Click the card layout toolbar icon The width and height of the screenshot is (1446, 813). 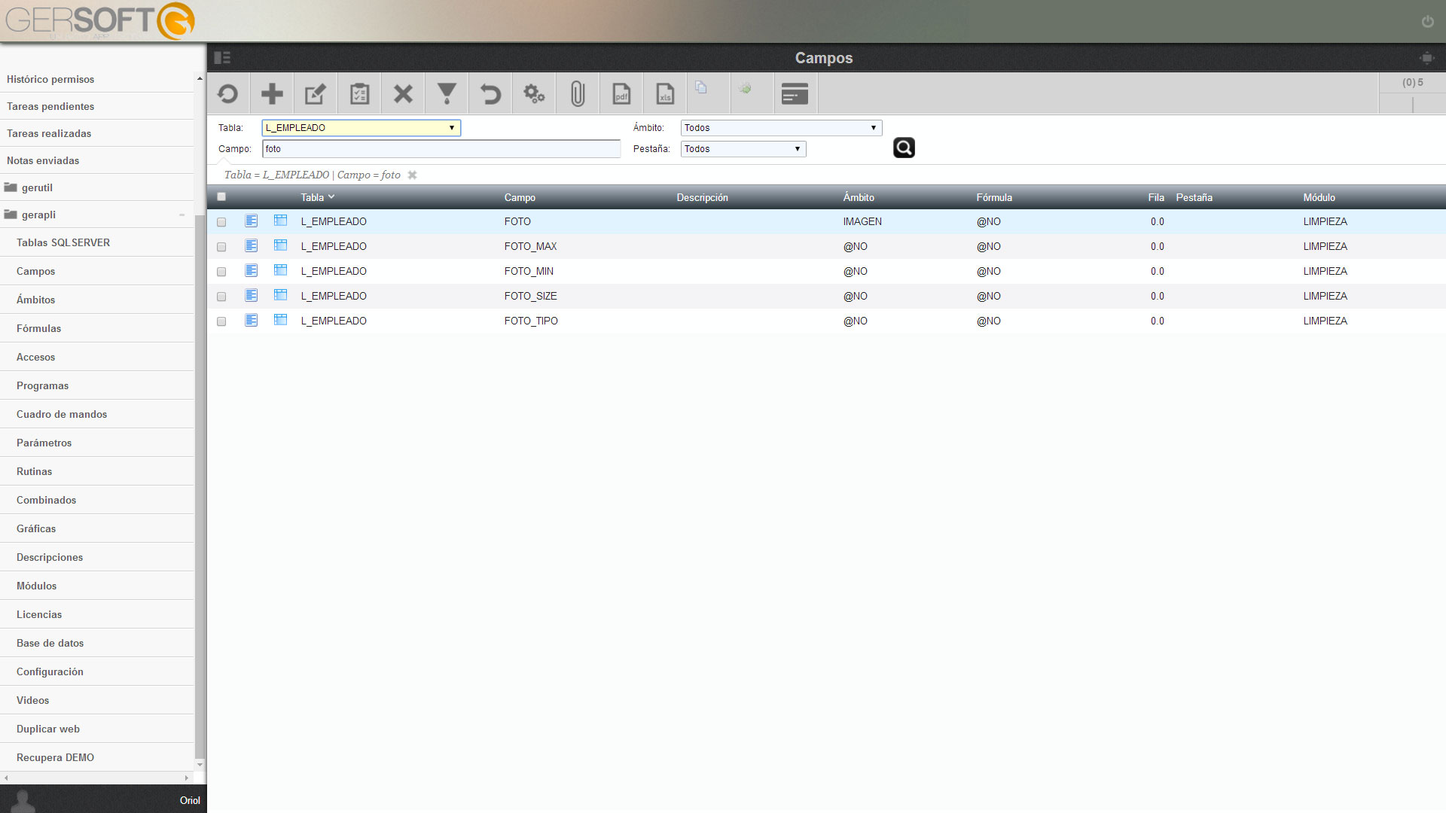coord(795,94)
